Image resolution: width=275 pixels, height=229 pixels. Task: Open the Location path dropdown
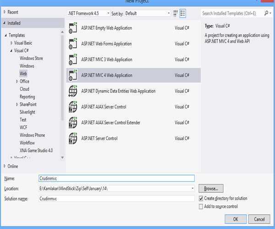[192, 188]
